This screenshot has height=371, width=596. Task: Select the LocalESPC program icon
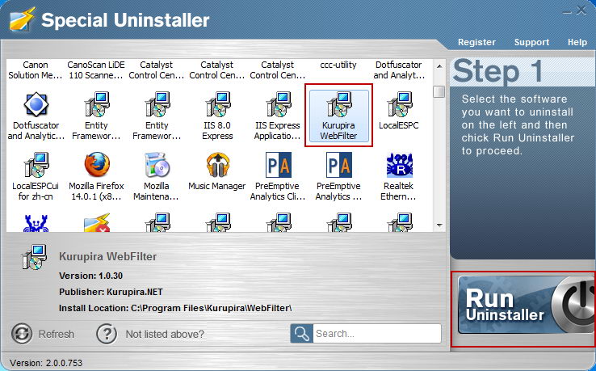399,104
